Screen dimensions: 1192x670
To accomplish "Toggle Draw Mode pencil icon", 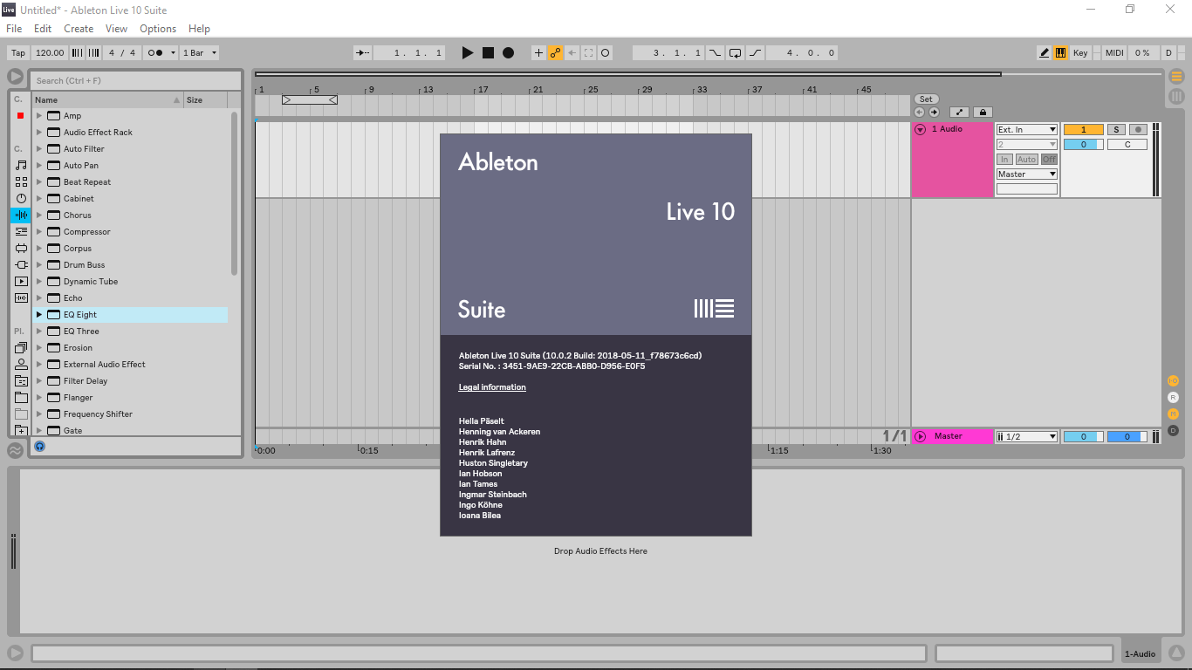I will coord(1044,53).
